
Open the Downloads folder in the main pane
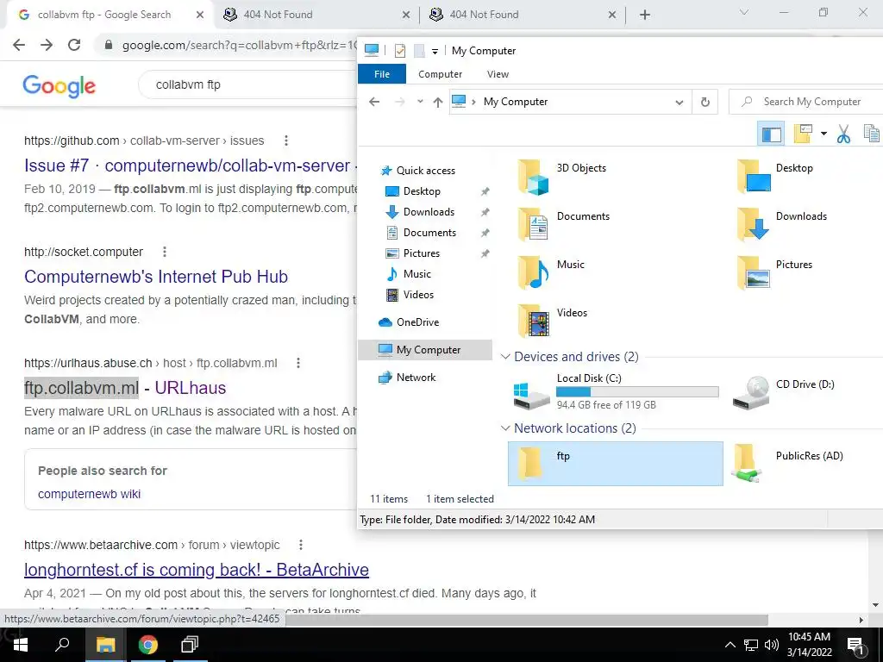tap(754, 225)
